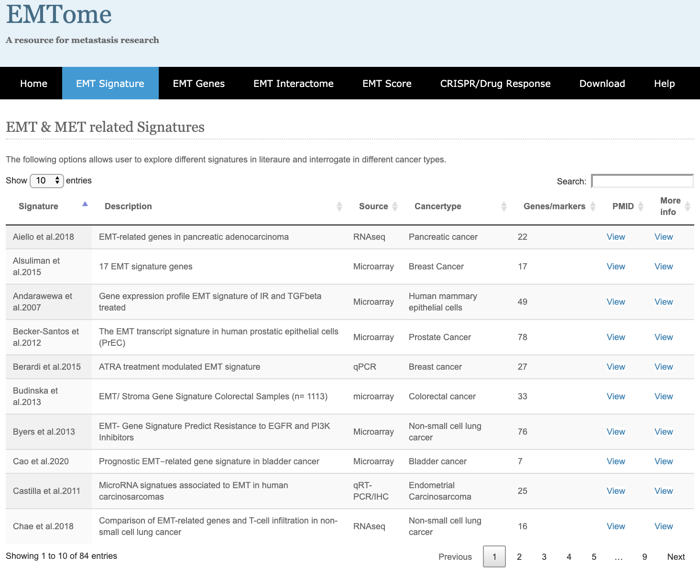Click the 'qPCR' source cell
Image resolution: width=700 pixels, height=577 pixels.
pos(365,367)
